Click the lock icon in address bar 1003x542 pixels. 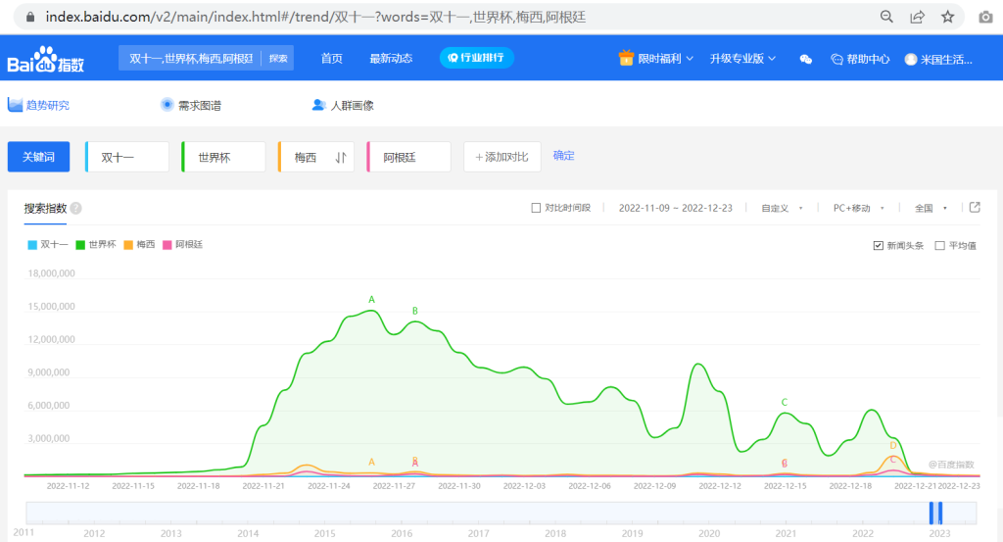click(x=30, y=18)
